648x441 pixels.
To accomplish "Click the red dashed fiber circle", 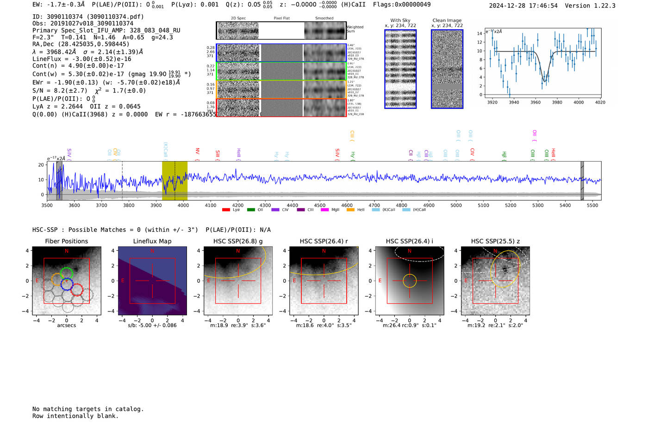I will 77,290.
